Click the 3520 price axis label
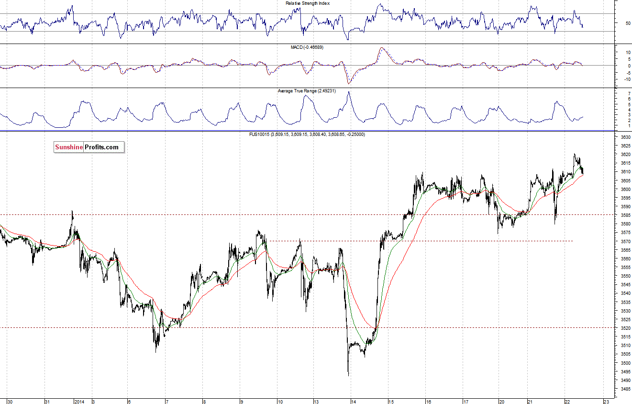 tap(625, 328)
